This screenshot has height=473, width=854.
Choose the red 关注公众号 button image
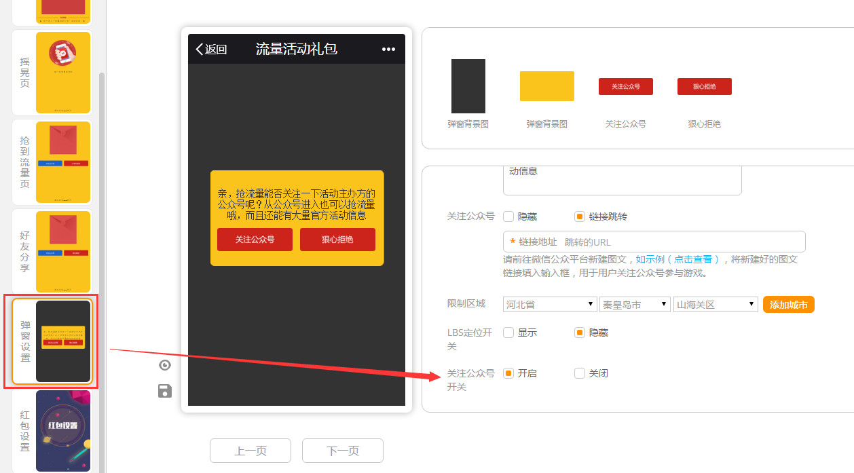(x=625, y=86)
